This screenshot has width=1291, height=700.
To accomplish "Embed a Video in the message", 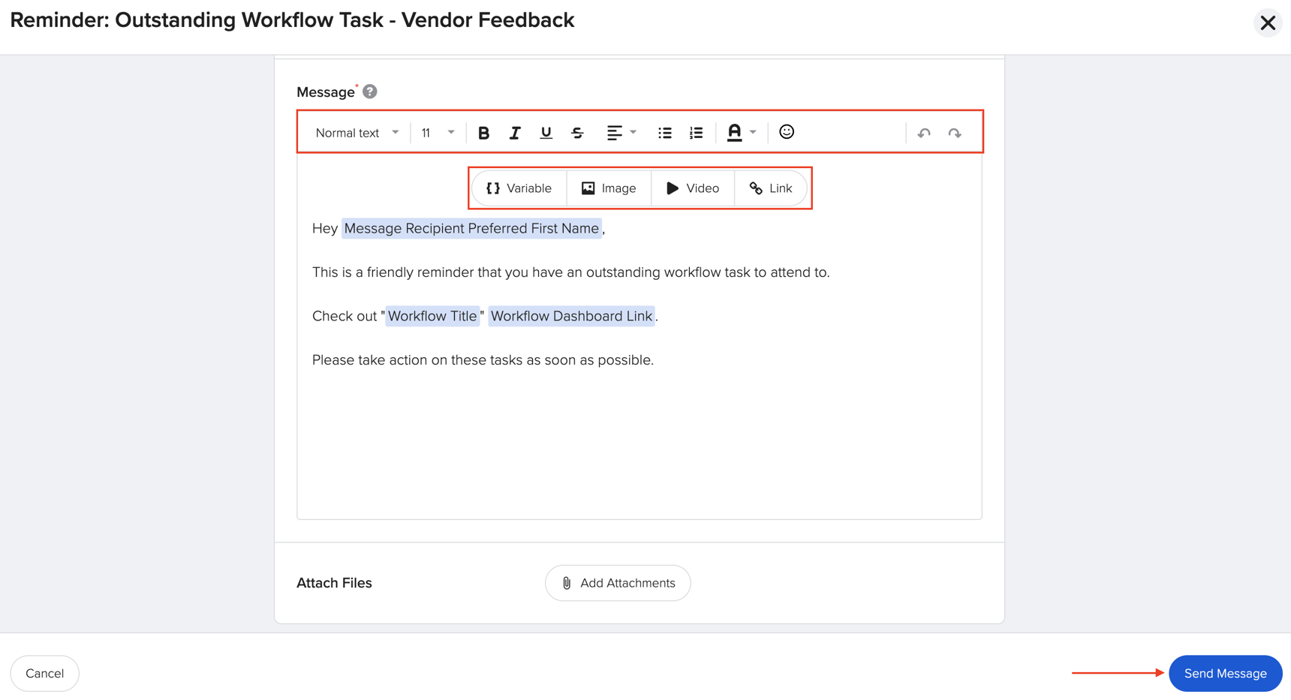I will pos(692,188).
